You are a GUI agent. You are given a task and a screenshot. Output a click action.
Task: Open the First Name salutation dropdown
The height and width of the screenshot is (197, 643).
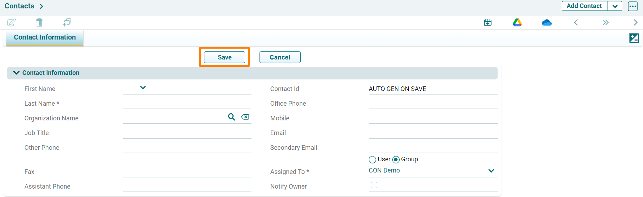[143, 87]
